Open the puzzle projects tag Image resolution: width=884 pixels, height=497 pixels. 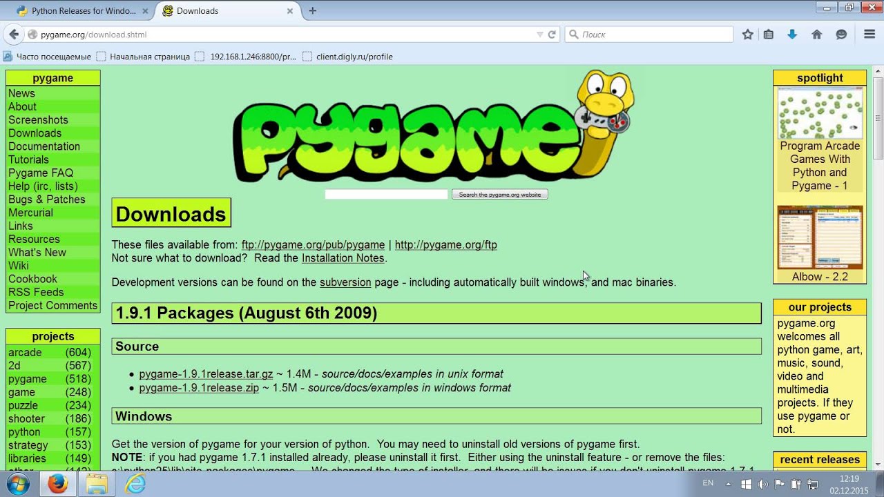pos(23,405)
